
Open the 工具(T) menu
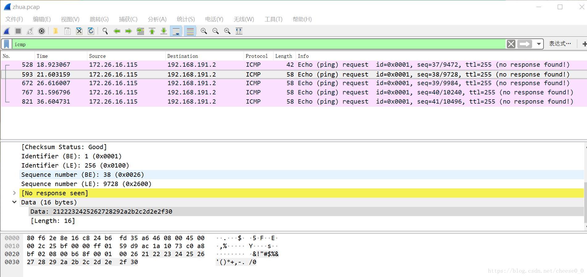click(273, 19)
